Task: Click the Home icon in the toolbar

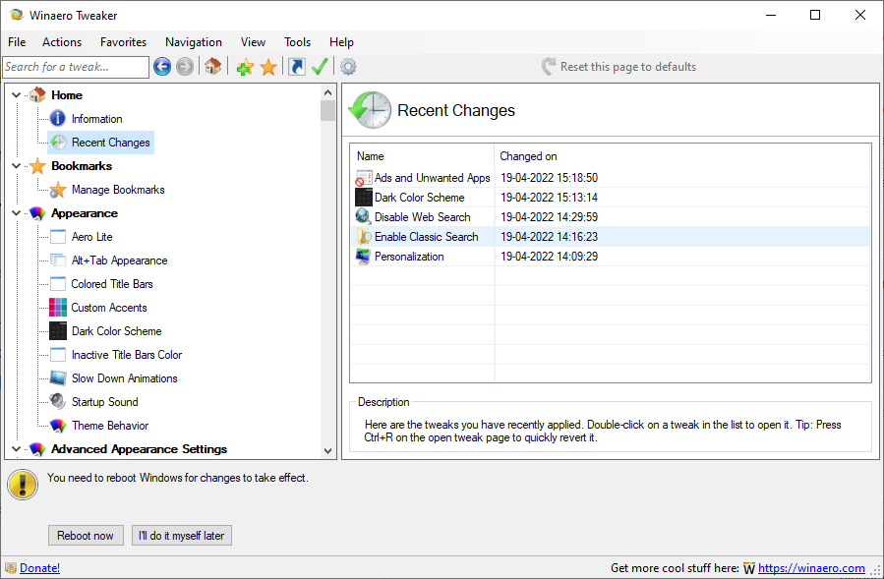Action: (212, 67)
